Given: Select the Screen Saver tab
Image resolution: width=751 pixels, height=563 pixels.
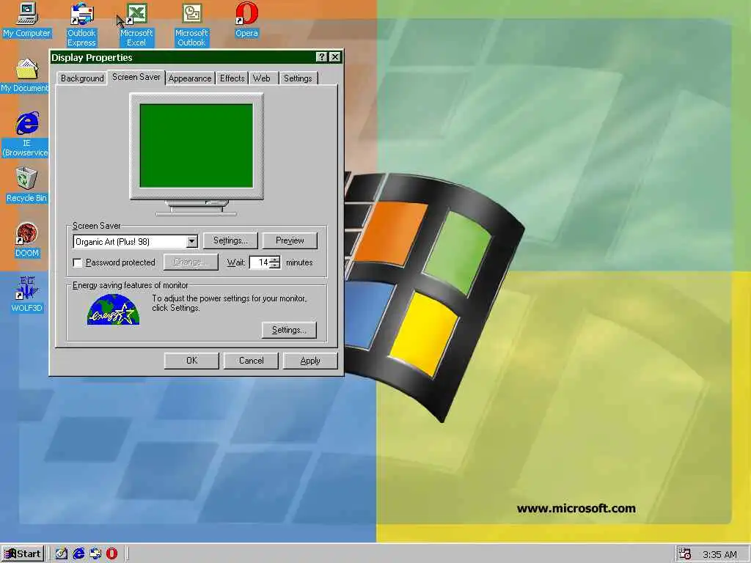Looking at the screenshot, I should click(x=136, y=76).
